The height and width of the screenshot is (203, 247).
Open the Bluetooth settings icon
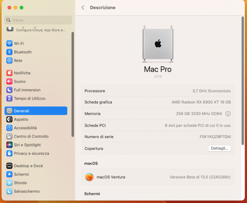[x=10, y=52]
